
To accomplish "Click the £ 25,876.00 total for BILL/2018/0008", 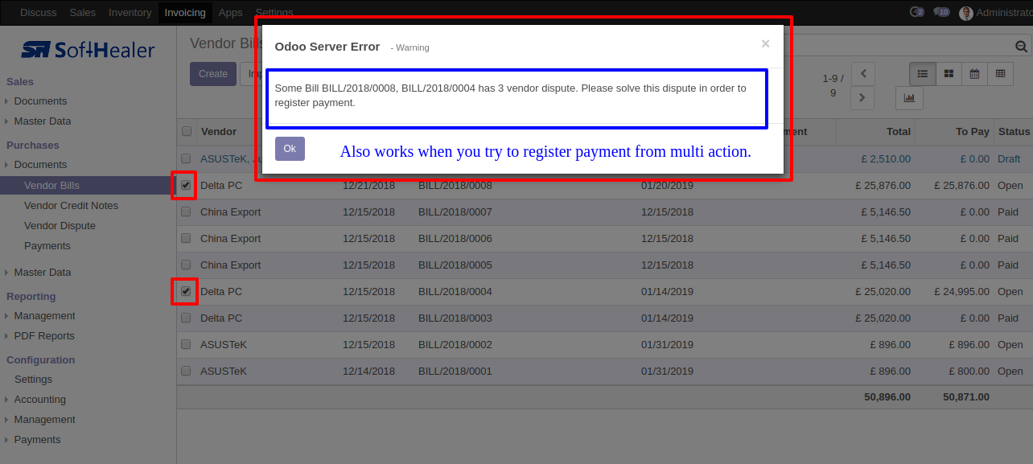I will [883, 186].
